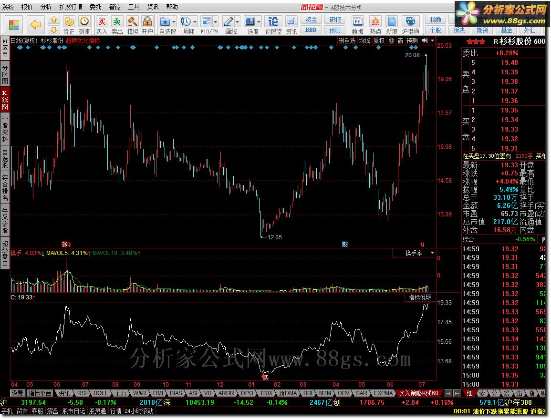This screenshot has height=419, width=551.
Task: Expand the 画线 drawing dropdown arrow
Action: (238, 22)
